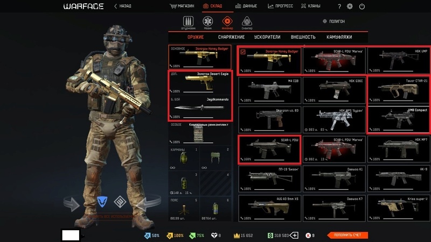The width and height of the screenshot is (431, 242).
Task: Open the Магазин menu
Action: (182, 6)
